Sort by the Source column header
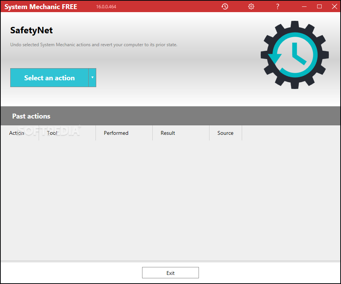 tap(225, 133)
